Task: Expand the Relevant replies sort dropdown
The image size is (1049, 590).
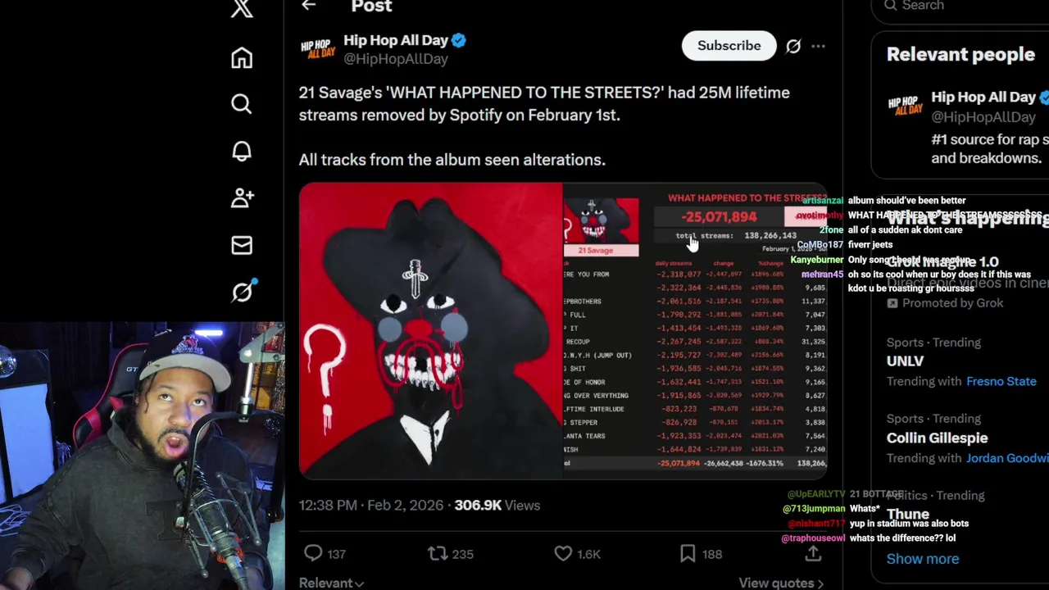Action: tap(331, 583)
